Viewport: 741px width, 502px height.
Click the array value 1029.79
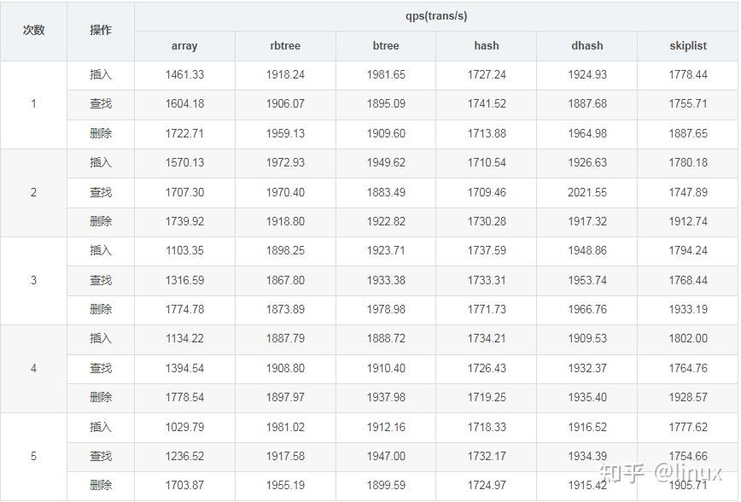[184, 427]
